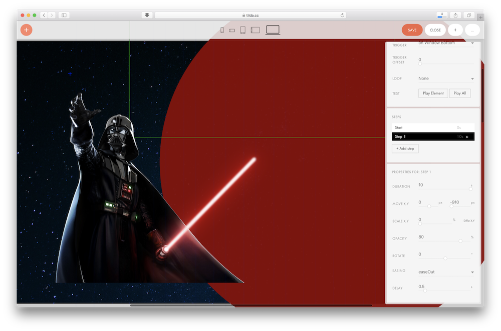Reload the page via the refresh icon
Screen dimensions: 501x331
[x=342, y=14]
